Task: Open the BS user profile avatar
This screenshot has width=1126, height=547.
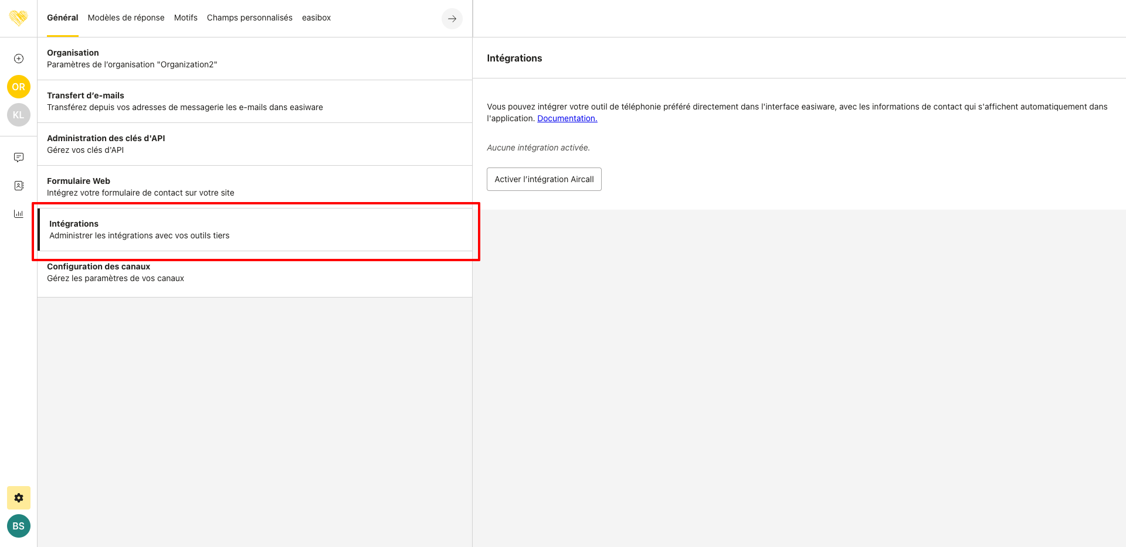Action: click(19, 526)
